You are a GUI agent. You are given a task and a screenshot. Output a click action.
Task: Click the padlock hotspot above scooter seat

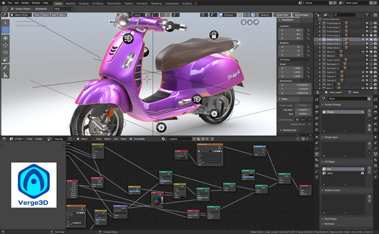coord(214,35)
